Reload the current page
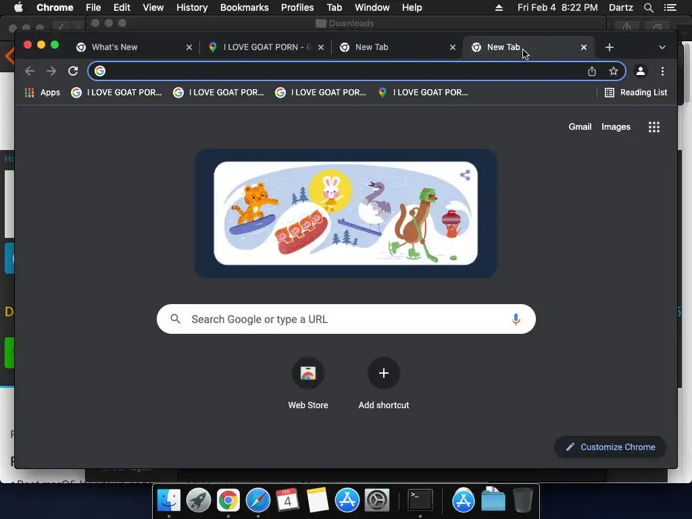Screen dimensions: 692x519 point(73,71)
